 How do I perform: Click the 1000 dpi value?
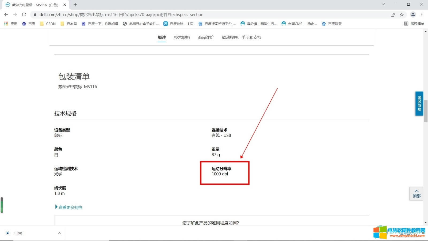tap(220, 174)
